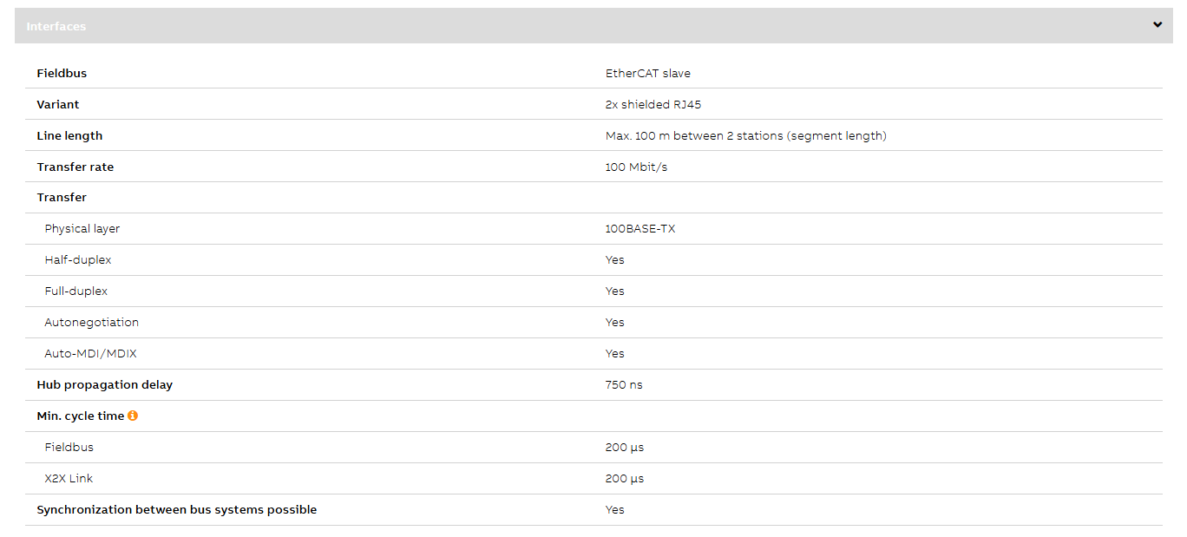Click the 100 Mbit/s value
Viewport: 1187px width, 537px height.
[636, 167]
